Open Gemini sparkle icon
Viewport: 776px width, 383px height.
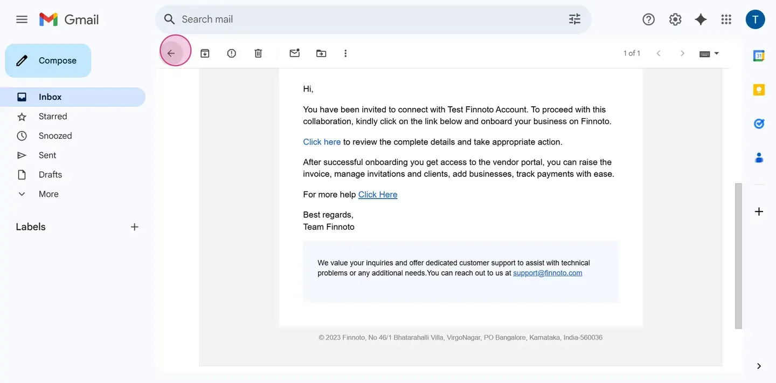point(701,19)
